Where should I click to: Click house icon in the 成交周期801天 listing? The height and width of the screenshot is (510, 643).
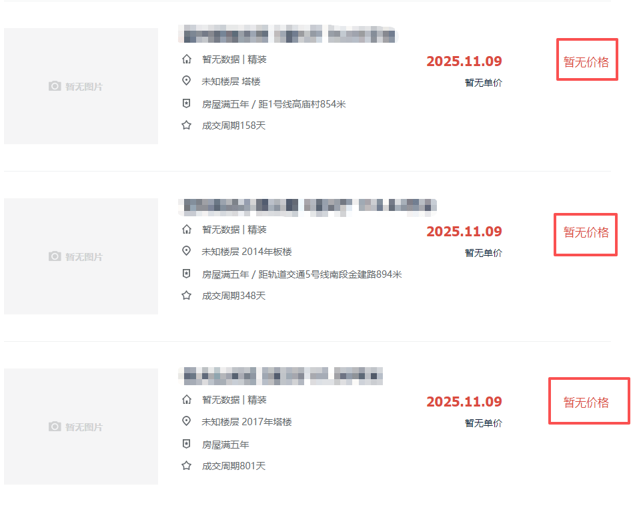pyautogui.click(x=187, y=400)
